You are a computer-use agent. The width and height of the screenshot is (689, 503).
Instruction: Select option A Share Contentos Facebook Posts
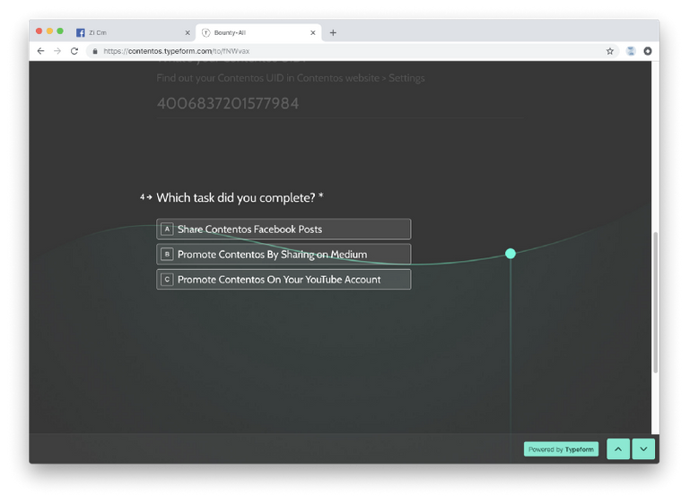click(x=283, y=229)
